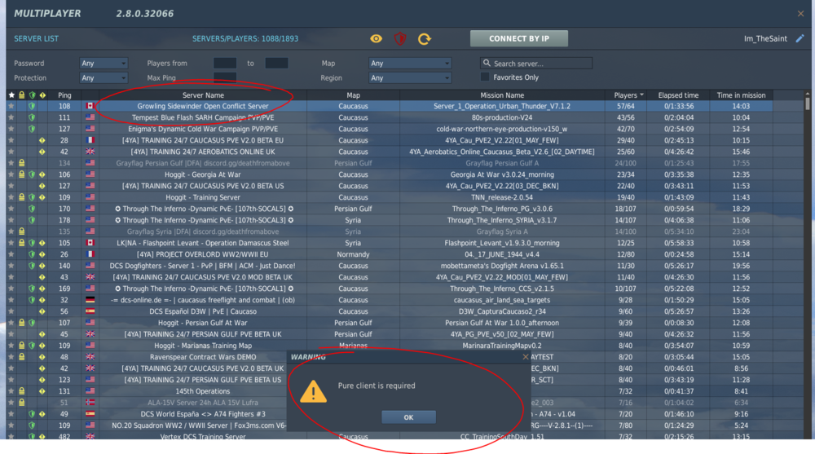The image size is (815, 454).
Task: Sort by Elapsed time column header
Action: click(x=678, y=95)
